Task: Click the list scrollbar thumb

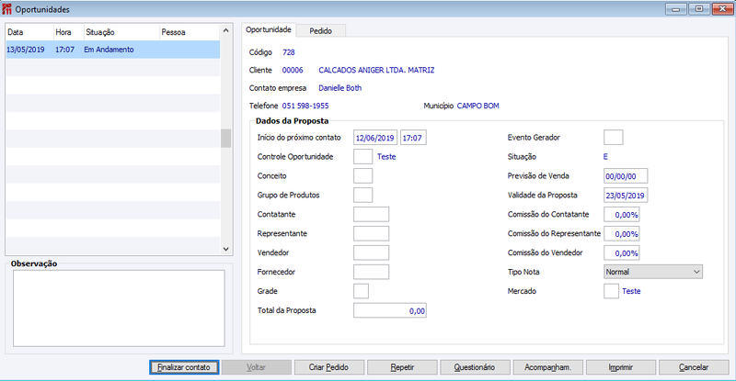Action: (x=225, y=139)
